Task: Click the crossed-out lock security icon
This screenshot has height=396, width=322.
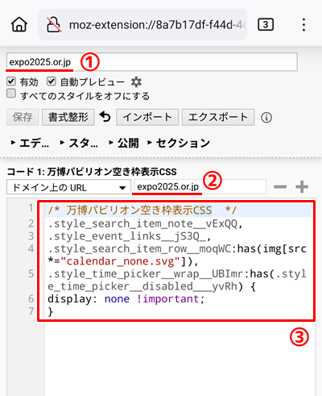Action: pos(54,25)
